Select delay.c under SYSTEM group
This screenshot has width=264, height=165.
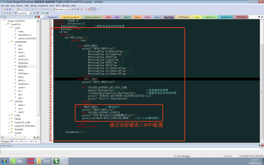pyautogui.click(x=21, y=105)
